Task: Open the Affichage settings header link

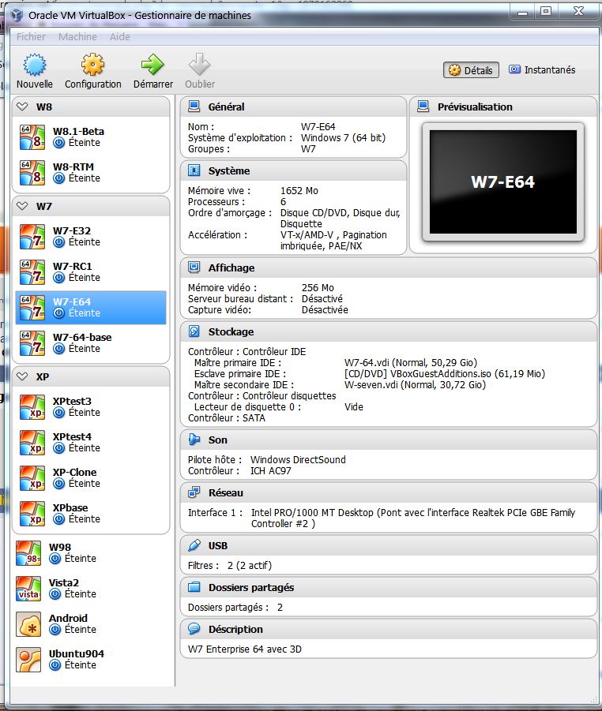Action: click(231, 268)
